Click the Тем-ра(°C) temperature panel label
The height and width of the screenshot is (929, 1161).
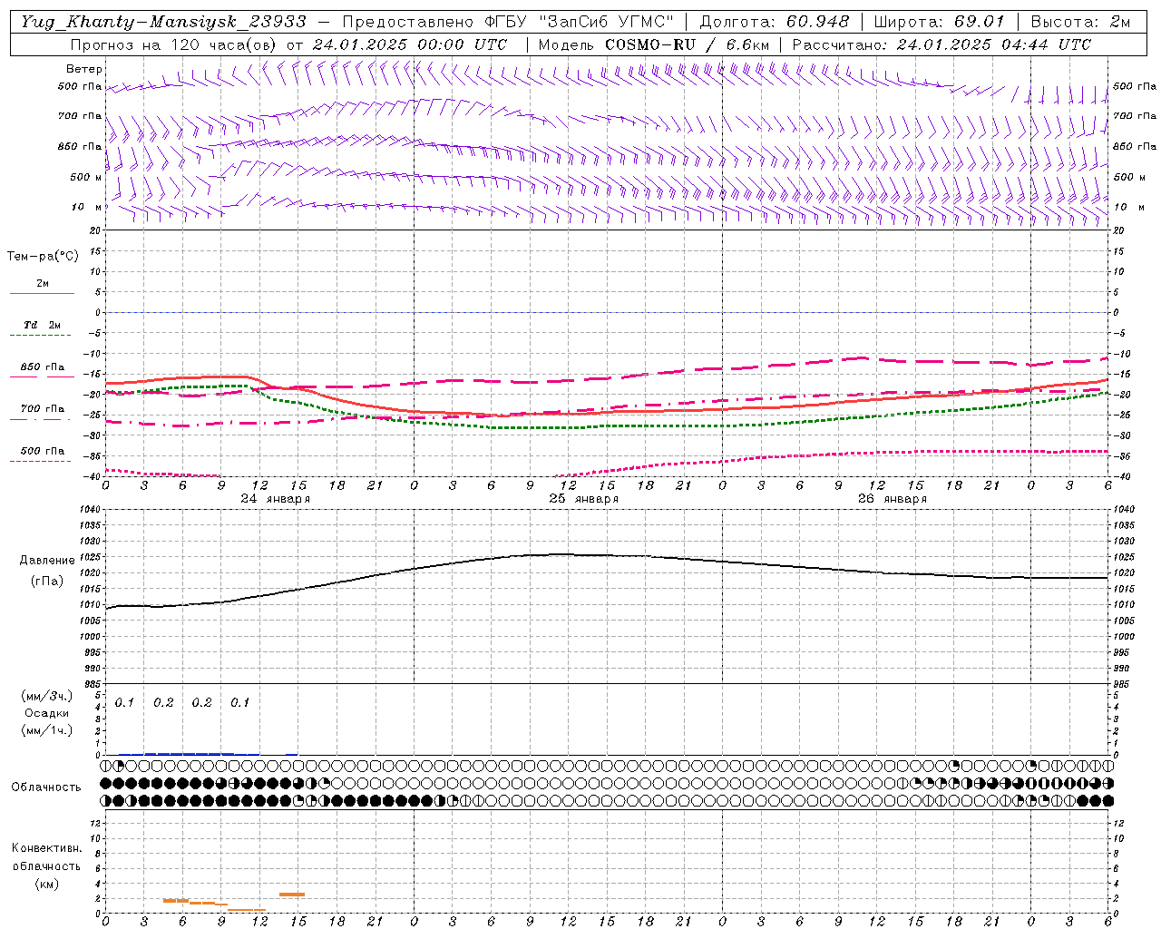[x=43, y=257]
